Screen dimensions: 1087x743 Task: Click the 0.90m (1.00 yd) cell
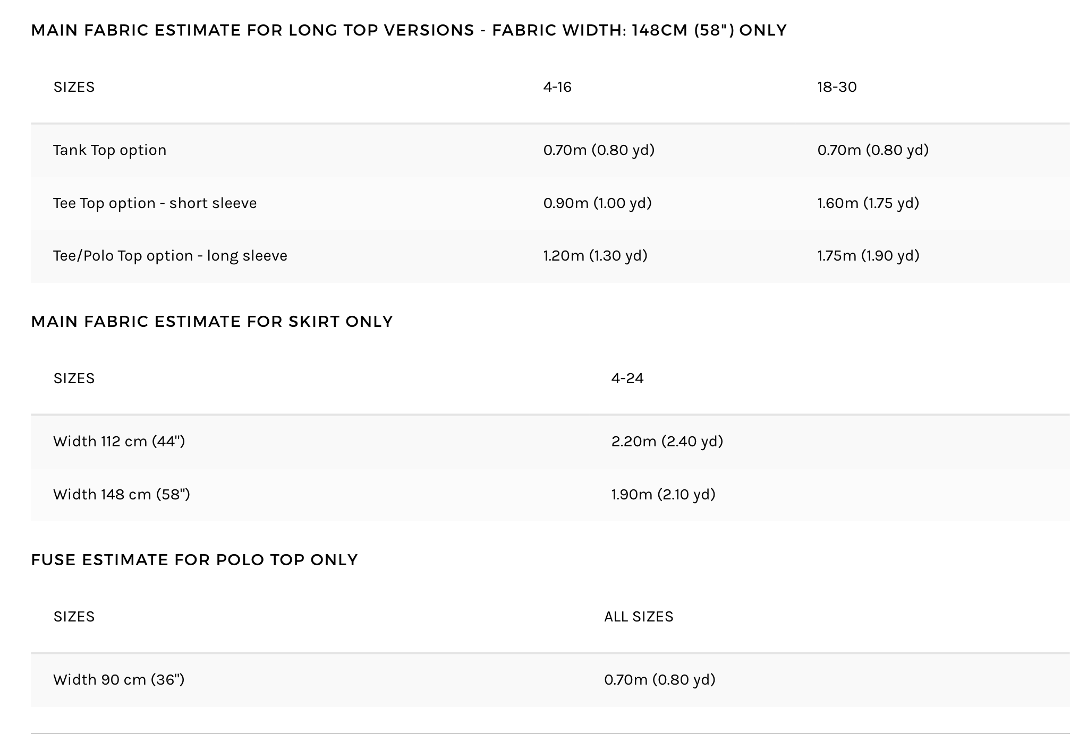(x=597, y=203)
